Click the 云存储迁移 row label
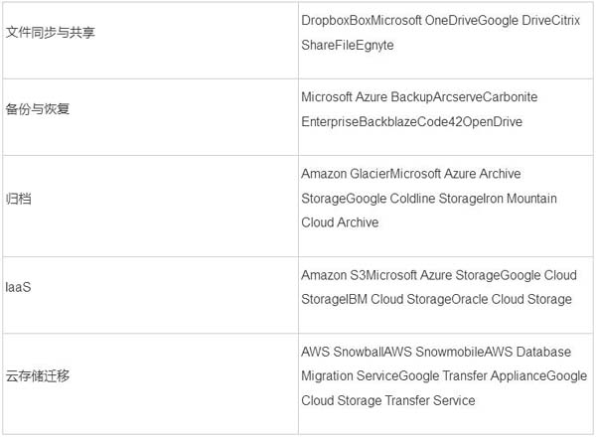The height and width of the screenshot is (437, 596). (x=40, y=376)
